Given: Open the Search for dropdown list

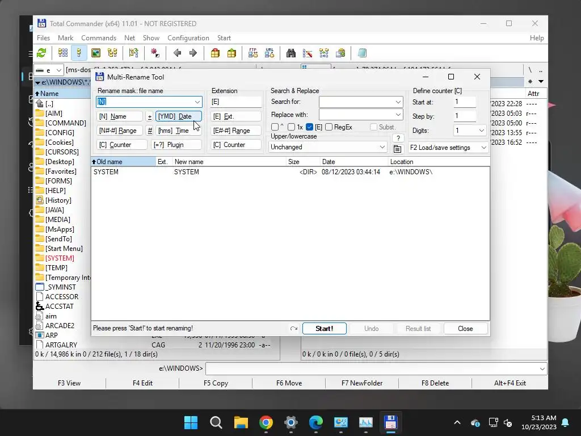Looking at the screenshot, I should pos(398,102).
